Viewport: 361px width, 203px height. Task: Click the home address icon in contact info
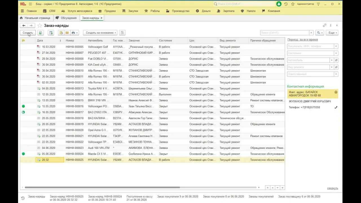pyautogui.click(x=336, y=92)
